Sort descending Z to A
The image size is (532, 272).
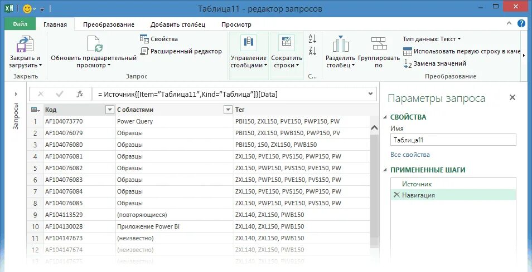[x=312, y=51]
